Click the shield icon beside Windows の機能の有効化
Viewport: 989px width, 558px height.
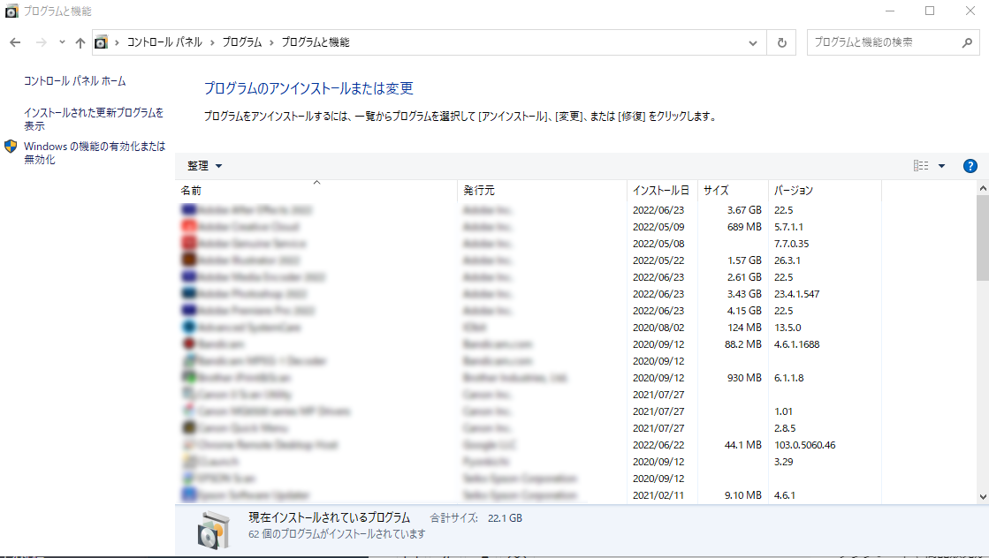[x=11, y=147]
